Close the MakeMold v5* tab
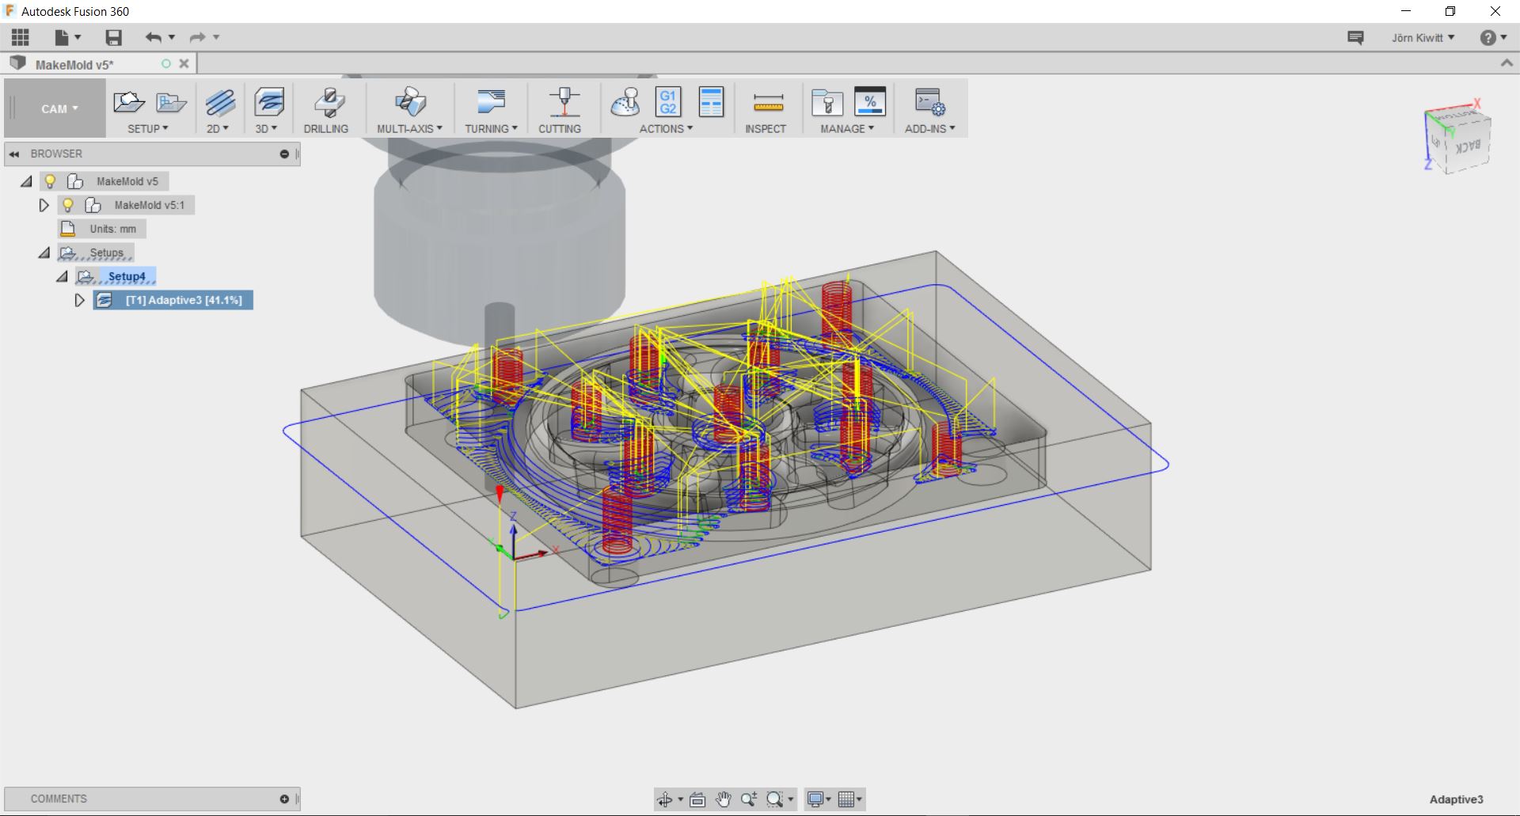This screenshot has height=816, width=1520. [x=184, y=63]
